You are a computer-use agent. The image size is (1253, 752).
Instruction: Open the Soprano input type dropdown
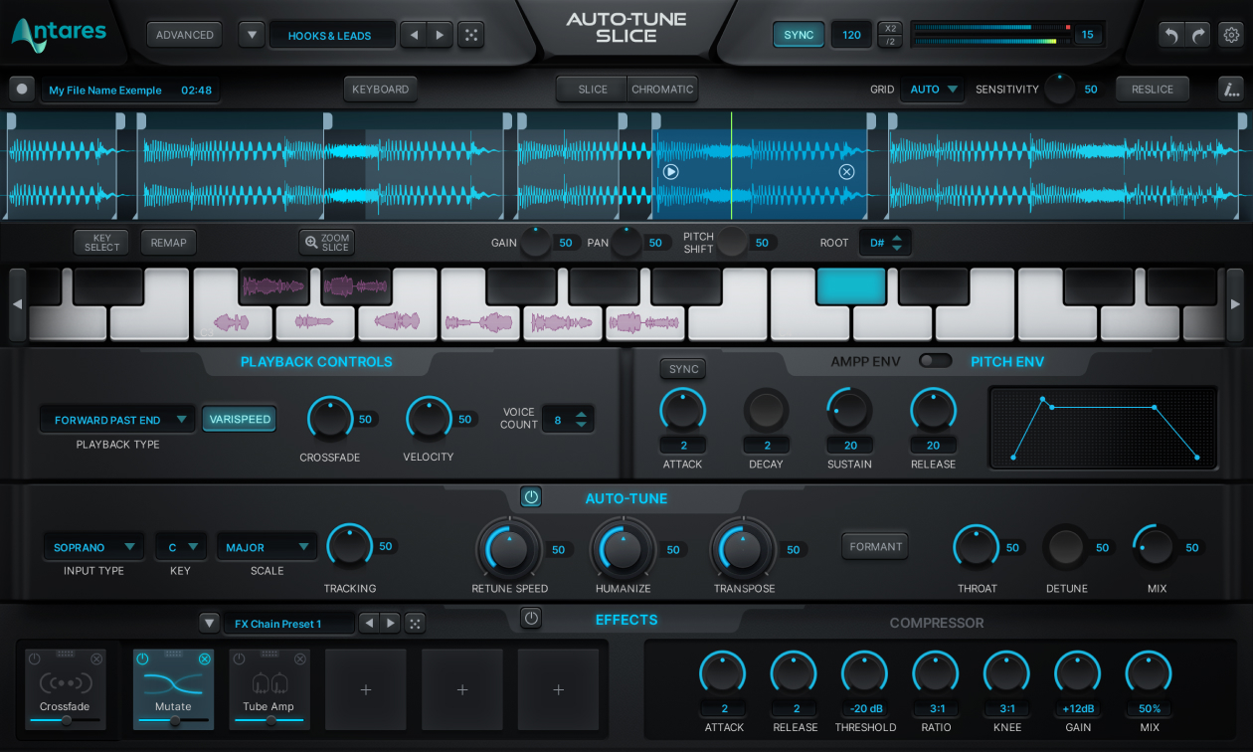coord(93,547)
